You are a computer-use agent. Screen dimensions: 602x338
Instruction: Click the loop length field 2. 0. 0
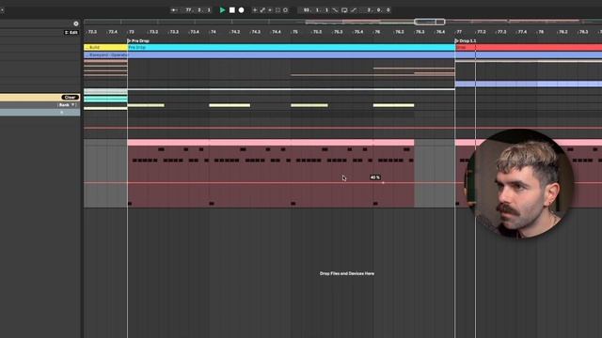tap(378, 10)
